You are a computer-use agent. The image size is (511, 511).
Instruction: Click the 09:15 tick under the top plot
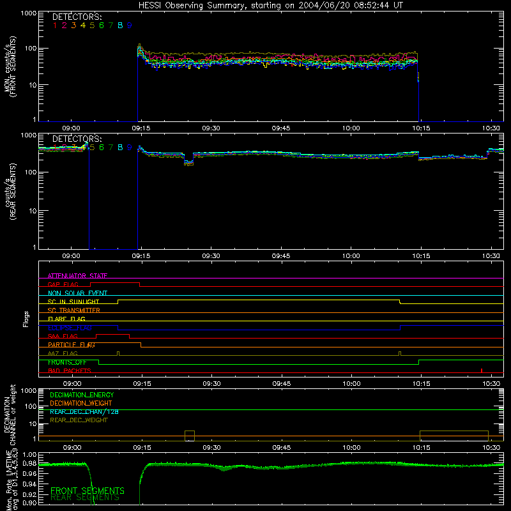pos(141,128)
